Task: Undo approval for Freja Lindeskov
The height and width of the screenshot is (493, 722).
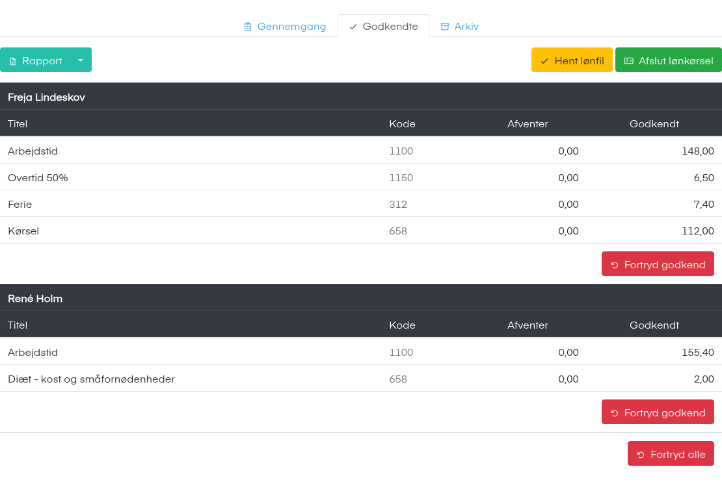Action: (x=658, y=264)
